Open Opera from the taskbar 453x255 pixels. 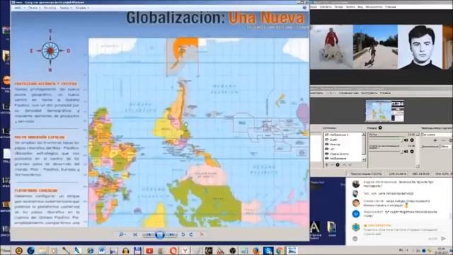(173, 251)
